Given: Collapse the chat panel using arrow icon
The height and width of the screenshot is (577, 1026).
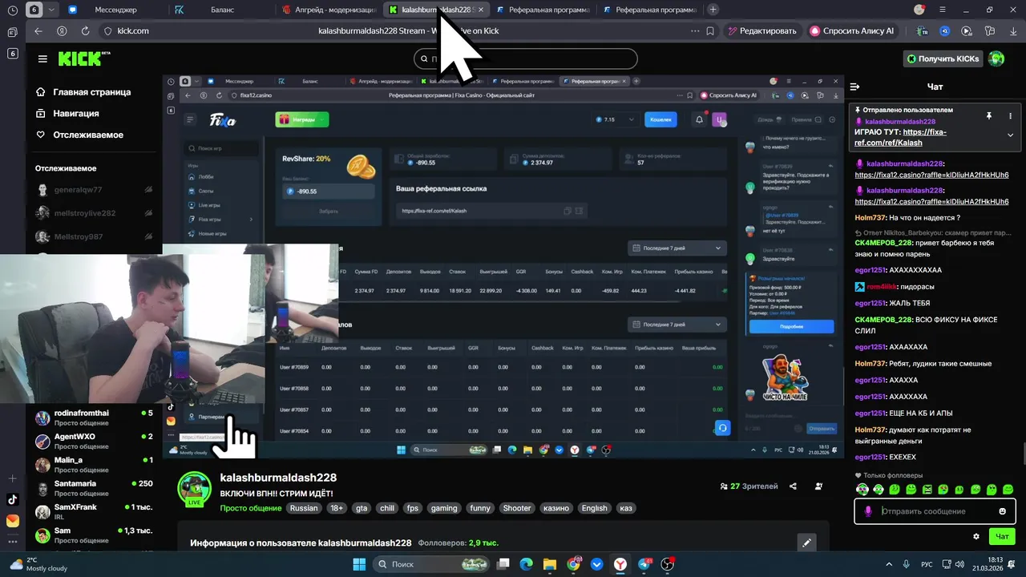Looking at the screenshot, I should point(854,87).
